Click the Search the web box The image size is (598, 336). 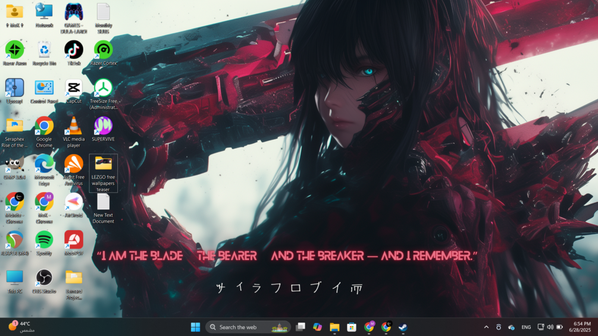point(248,327)
